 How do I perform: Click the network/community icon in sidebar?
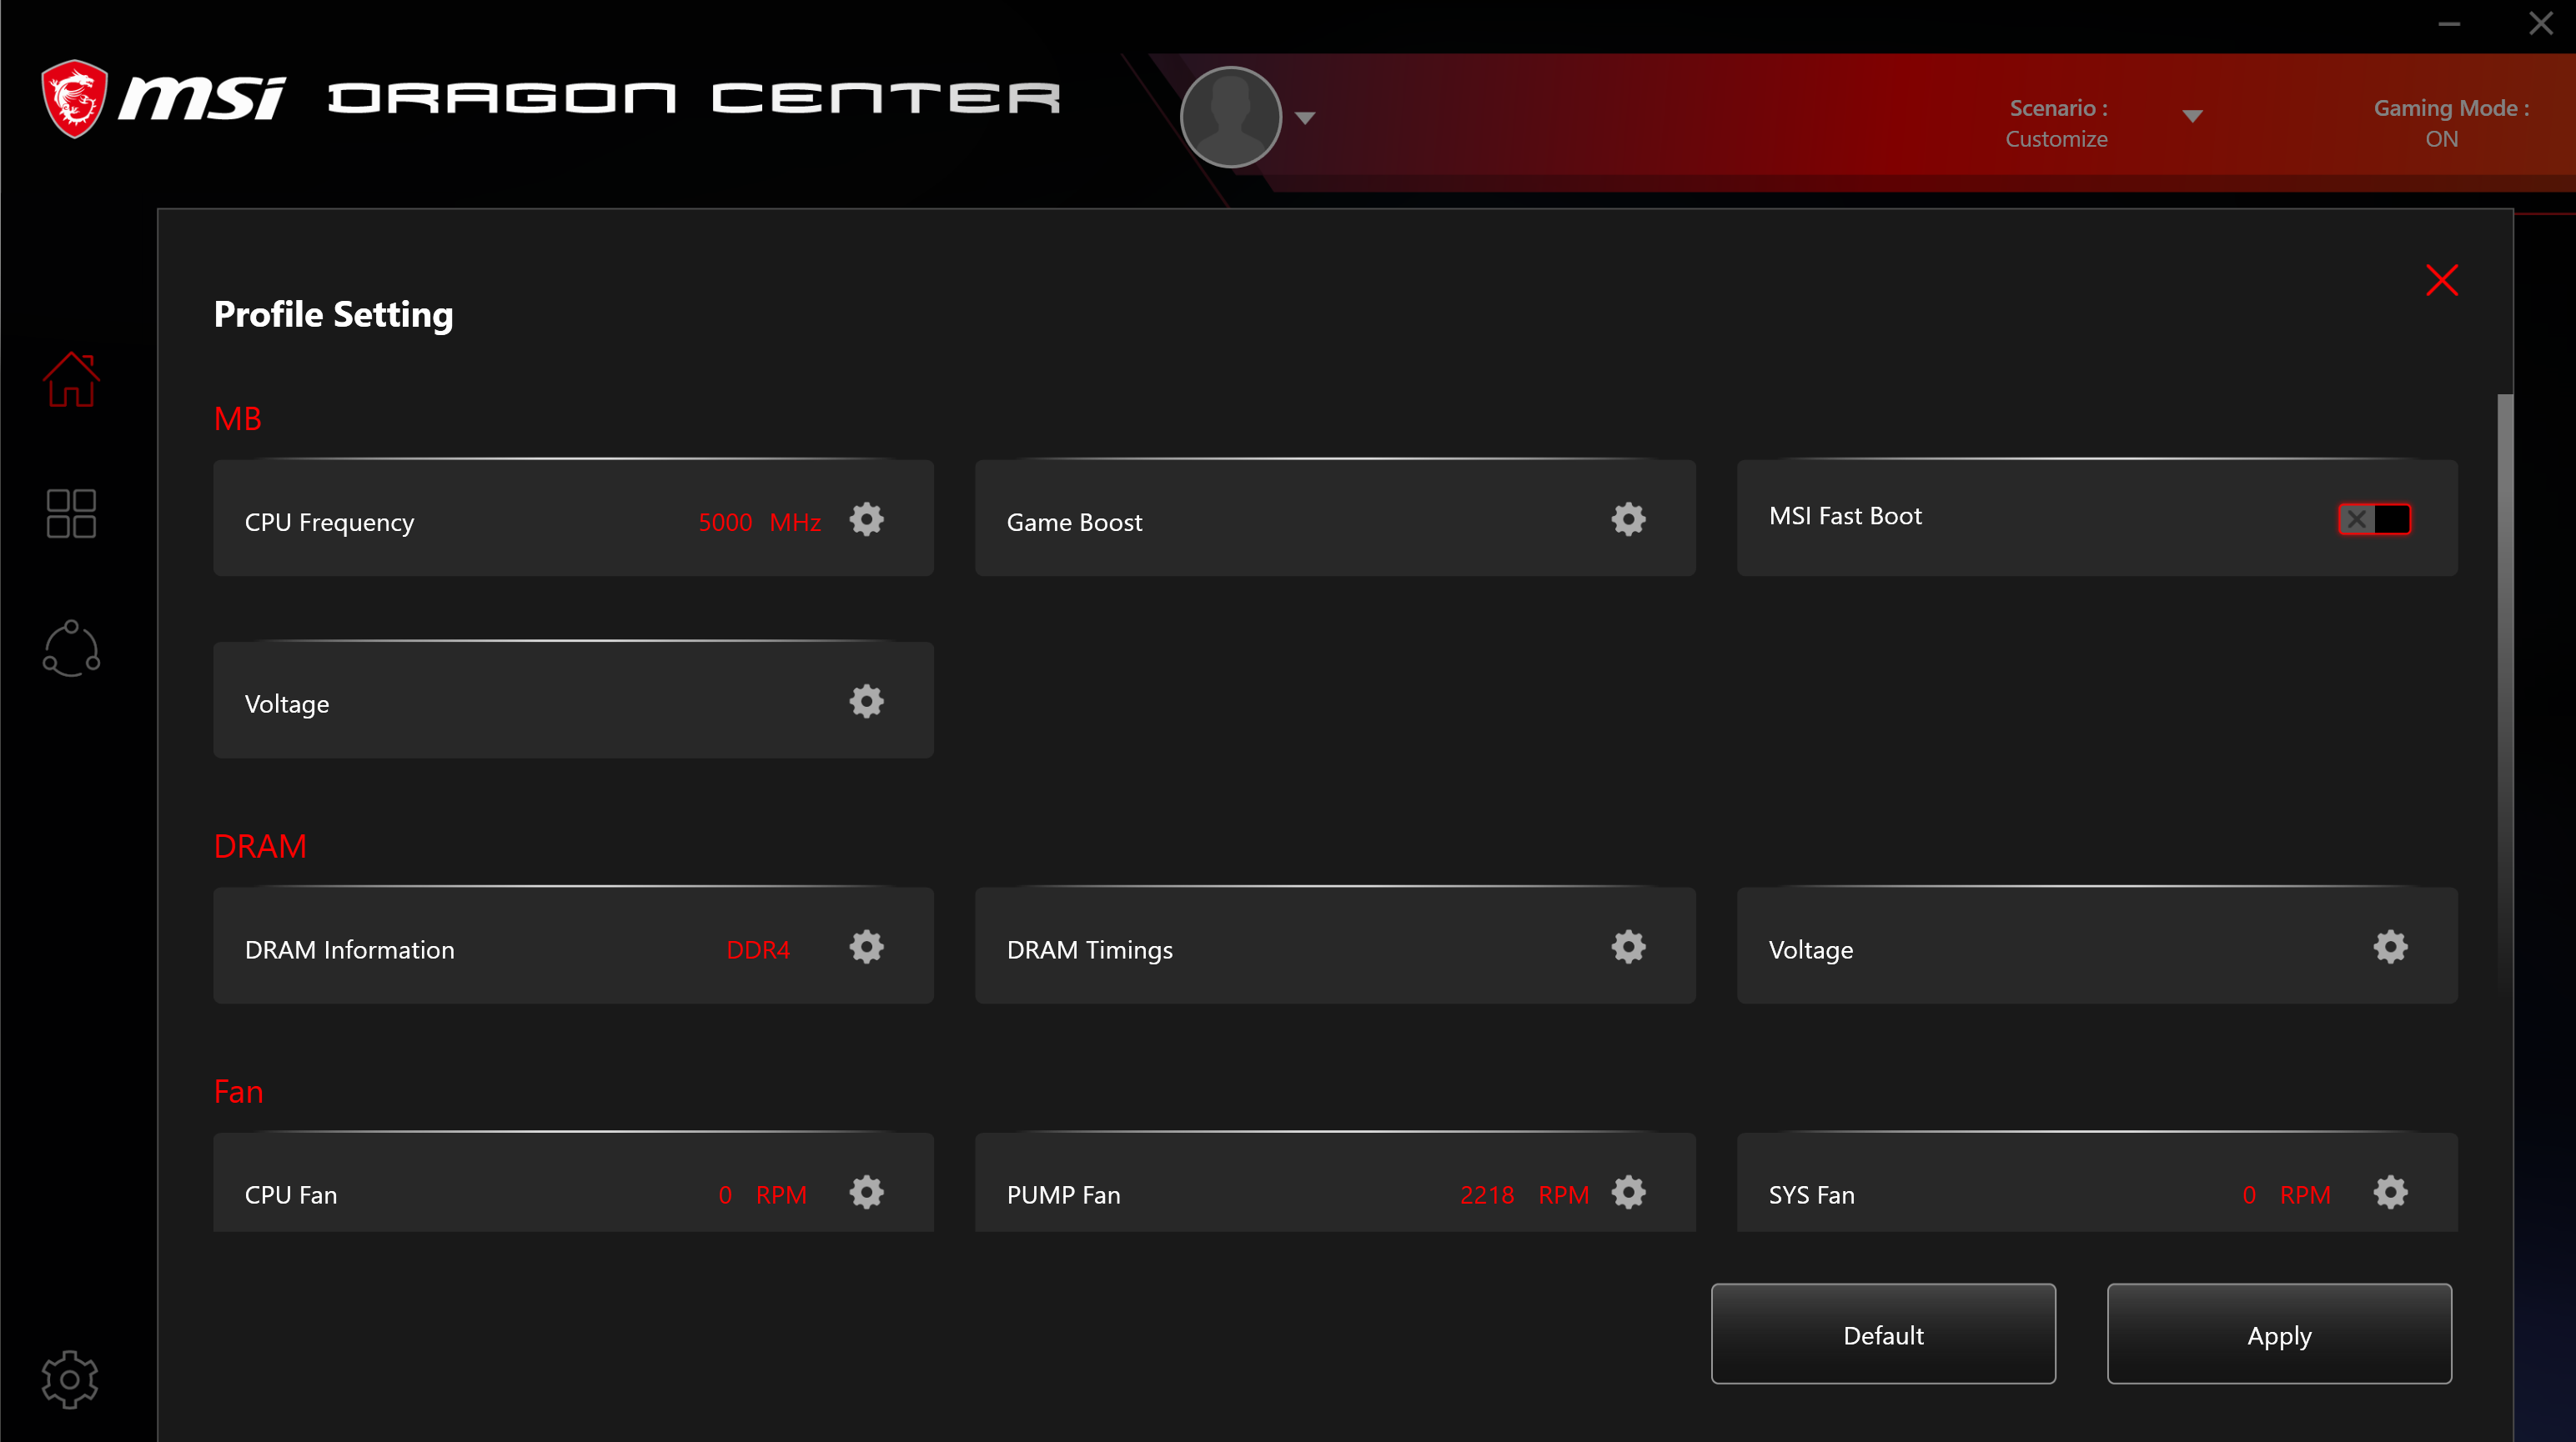click(73, 644)
